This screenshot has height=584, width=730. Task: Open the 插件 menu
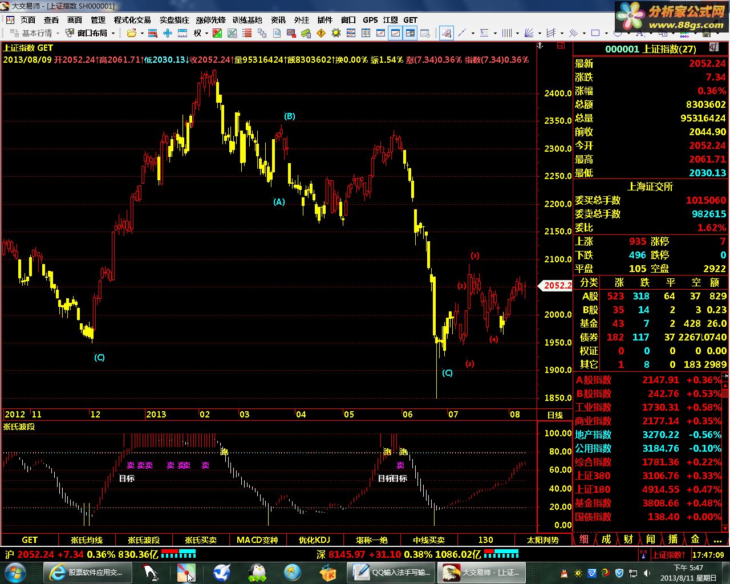325,20
